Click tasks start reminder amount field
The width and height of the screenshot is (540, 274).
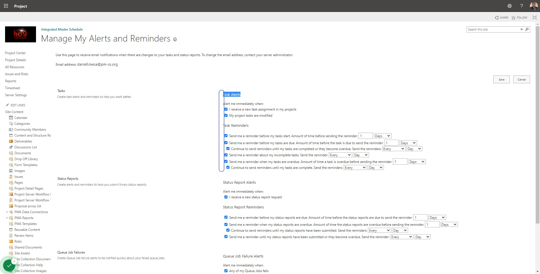coord(365,136)
